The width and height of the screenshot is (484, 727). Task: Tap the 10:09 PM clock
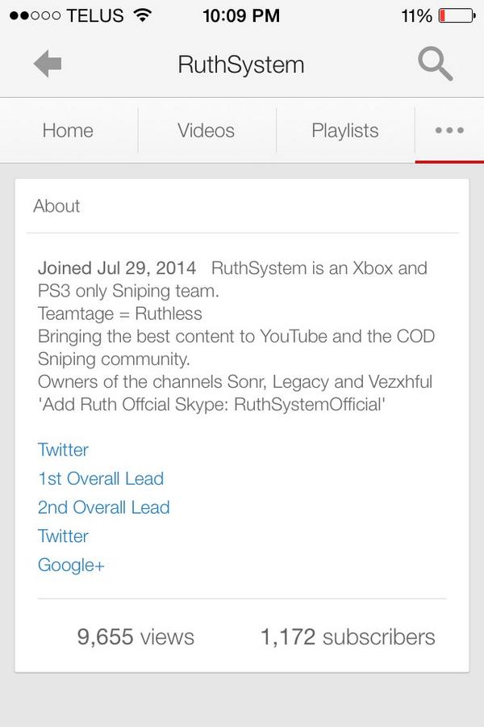pos(241,16)
